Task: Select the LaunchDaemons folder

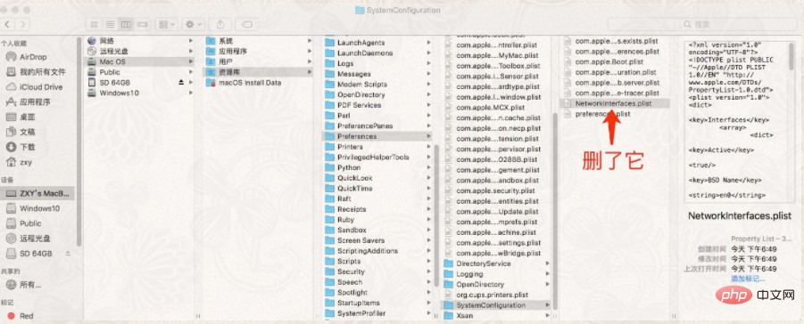Action: [365, 53]
